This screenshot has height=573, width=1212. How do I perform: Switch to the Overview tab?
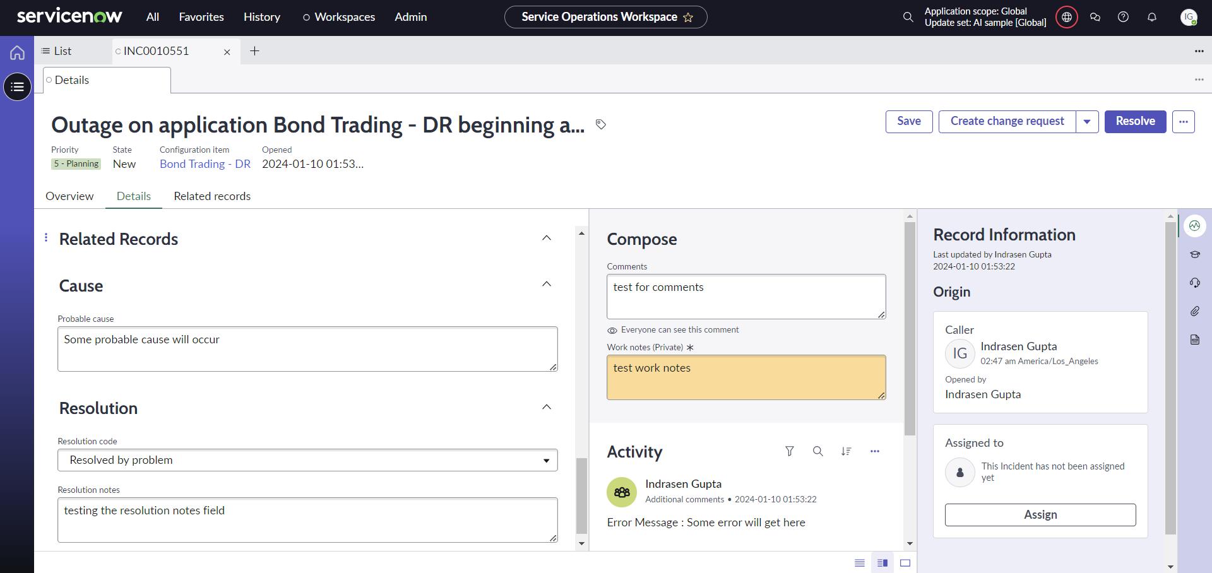click(69, 196)
